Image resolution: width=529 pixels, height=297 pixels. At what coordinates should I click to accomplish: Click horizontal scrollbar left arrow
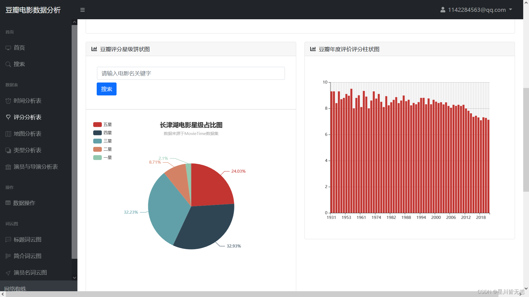[3, 294]
